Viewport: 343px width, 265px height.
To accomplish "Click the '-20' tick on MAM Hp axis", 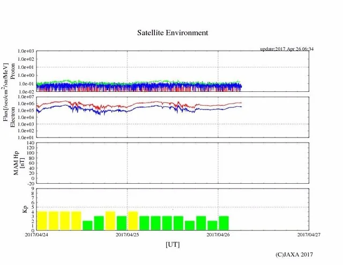I will pos(32,183).
